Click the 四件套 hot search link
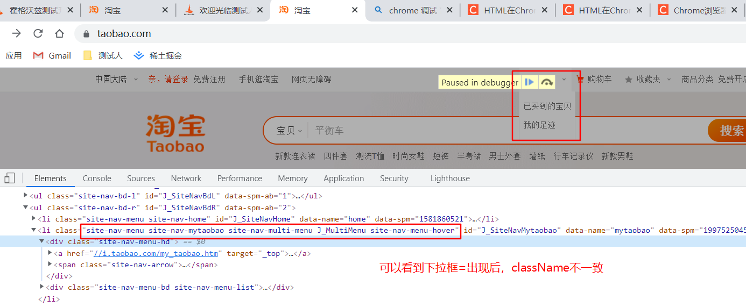Image resolution: width=746 pixels, height=307 pixels. [335, 156]
